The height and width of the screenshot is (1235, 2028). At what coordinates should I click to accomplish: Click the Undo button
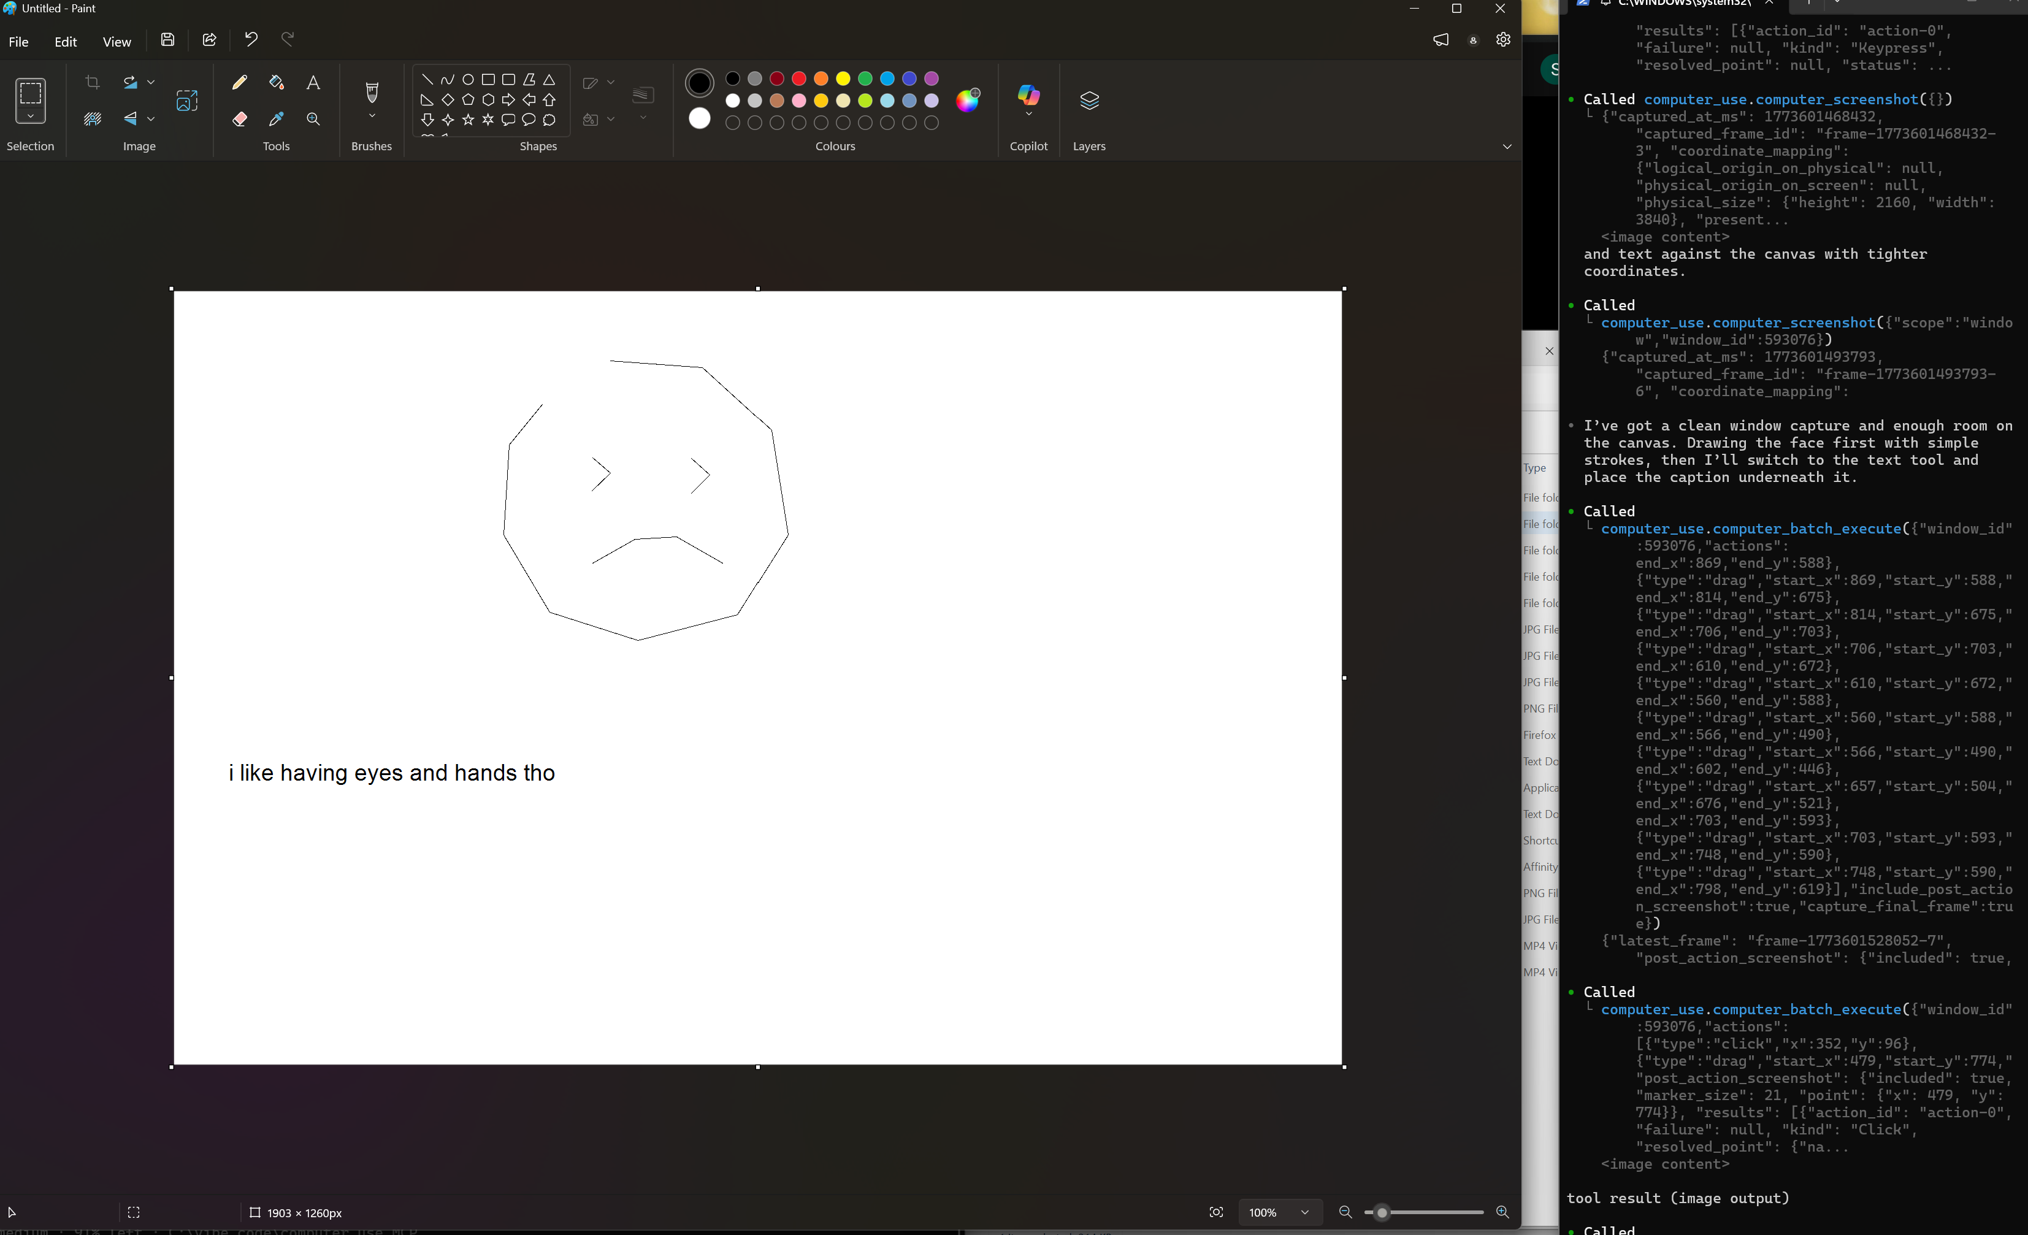(x=251, y=39)
